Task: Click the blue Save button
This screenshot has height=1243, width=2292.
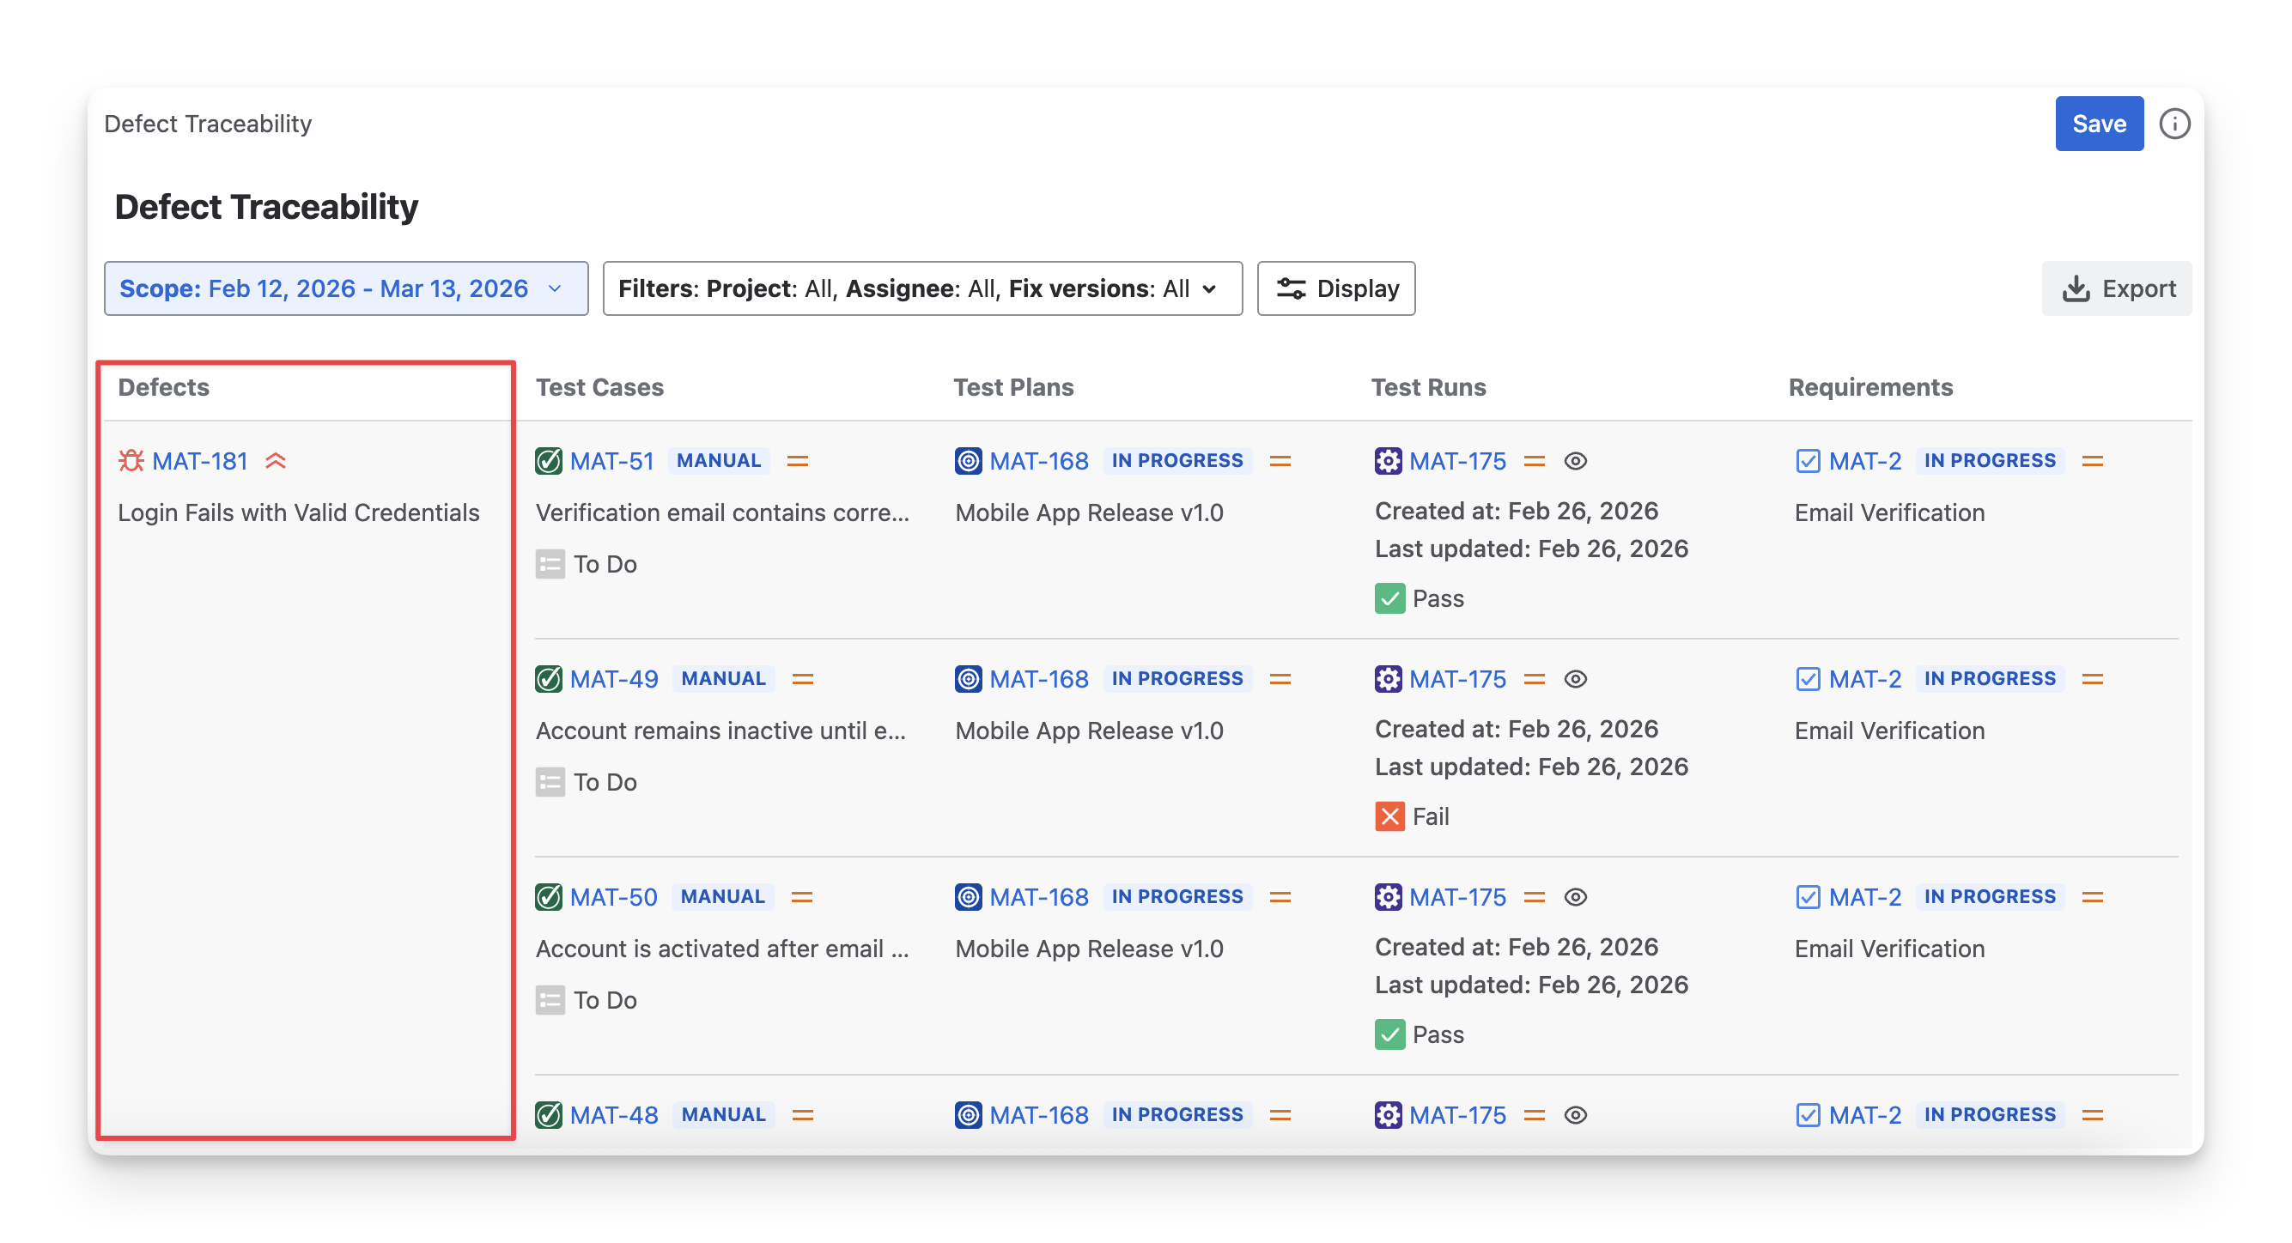Action: [2099, 124]
